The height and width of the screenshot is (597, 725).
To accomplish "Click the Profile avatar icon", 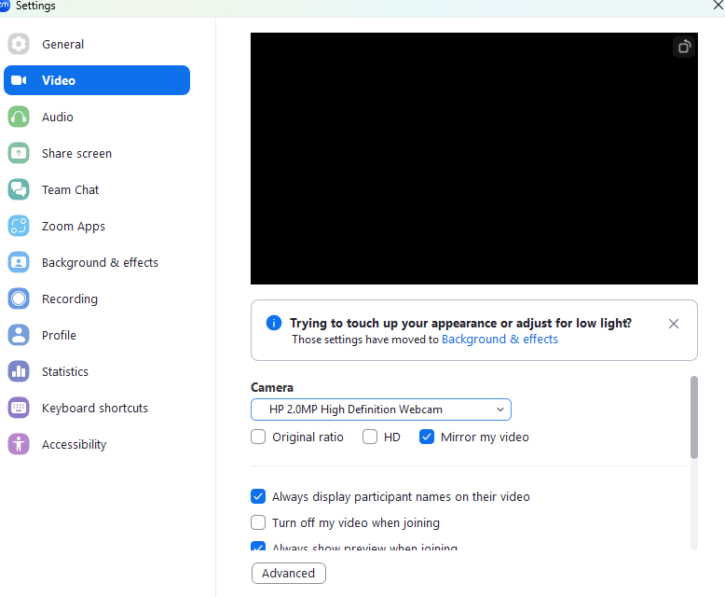I will [19, 335].
